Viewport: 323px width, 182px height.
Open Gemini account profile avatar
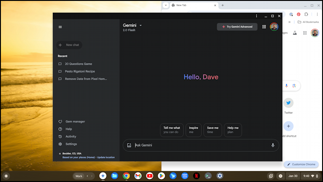pyautogui.click(x=274, y=27)
